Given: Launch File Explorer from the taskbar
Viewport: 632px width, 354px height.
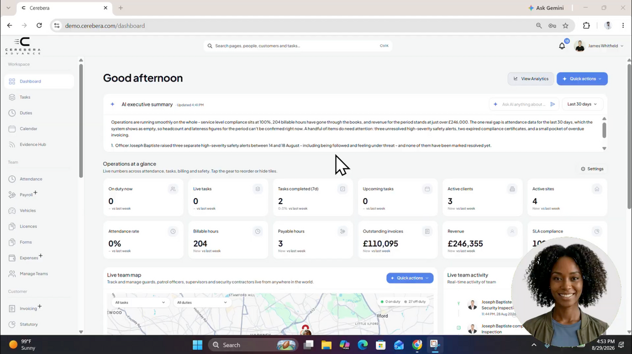Looking at the screenshot, I should pos(327,345).
